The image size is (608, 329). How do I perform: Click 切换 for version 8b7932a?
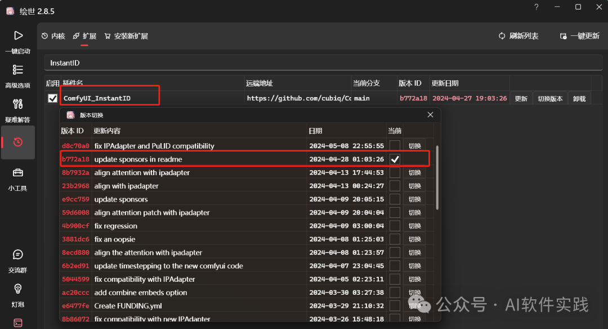click(414, 172)
